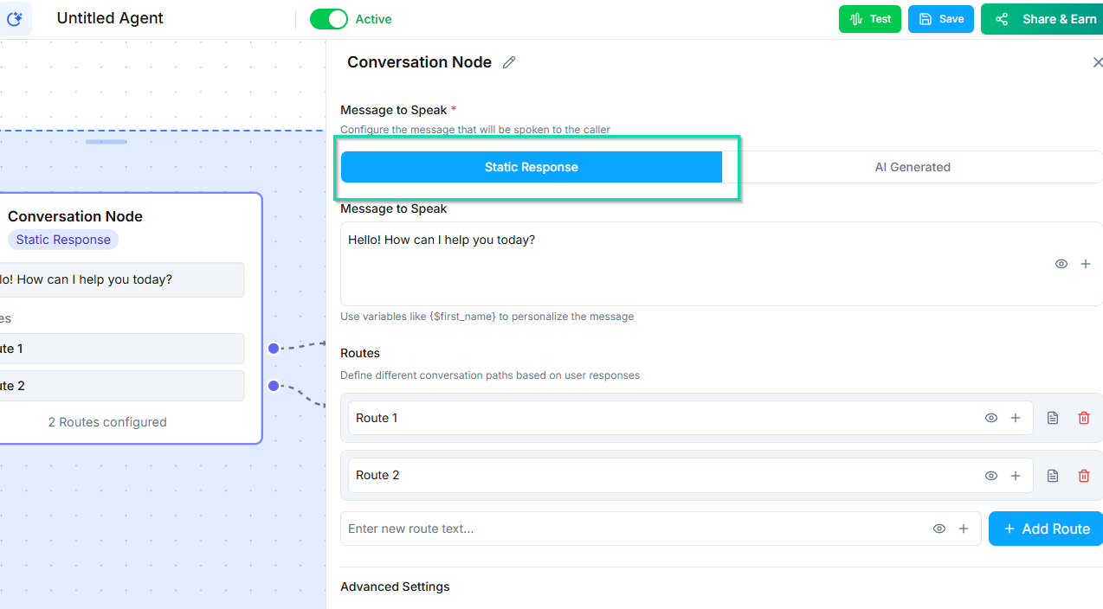Click plus icon in Message to Speak box
This screenshot has width=1103, height=609.
pyautogui.click(x=1085, y=264)
